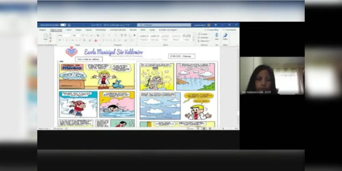Click the text highlight color icon

[x=90, y=40]
